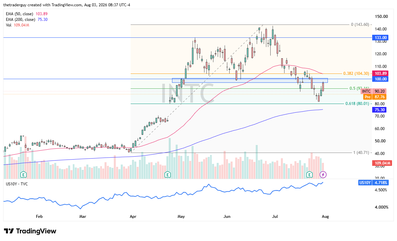Click the Feb label on time axis

tap(39, 217)
